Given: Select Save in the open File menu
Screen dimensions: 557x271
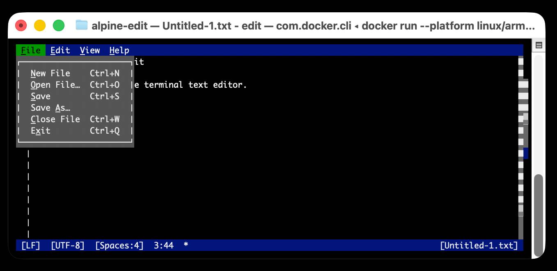Looking at the screenshot, I should [40, 96].
